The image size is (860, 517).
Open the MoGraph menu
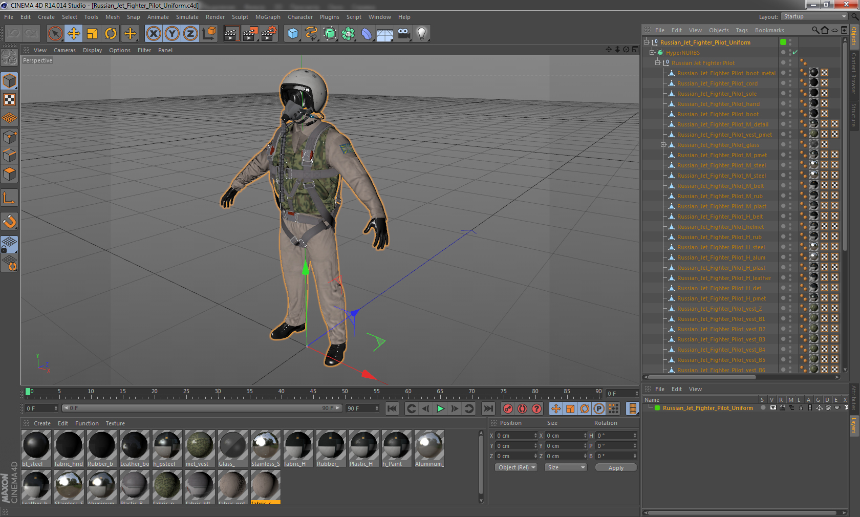[x=268, y=17]
